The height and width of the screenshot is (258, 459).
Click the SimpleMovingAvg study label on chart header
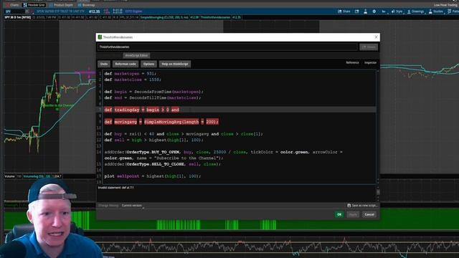point(169,17)
